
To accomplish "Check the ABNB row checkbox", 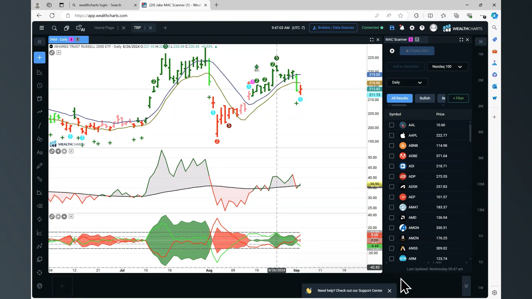I will coord(392,146).
